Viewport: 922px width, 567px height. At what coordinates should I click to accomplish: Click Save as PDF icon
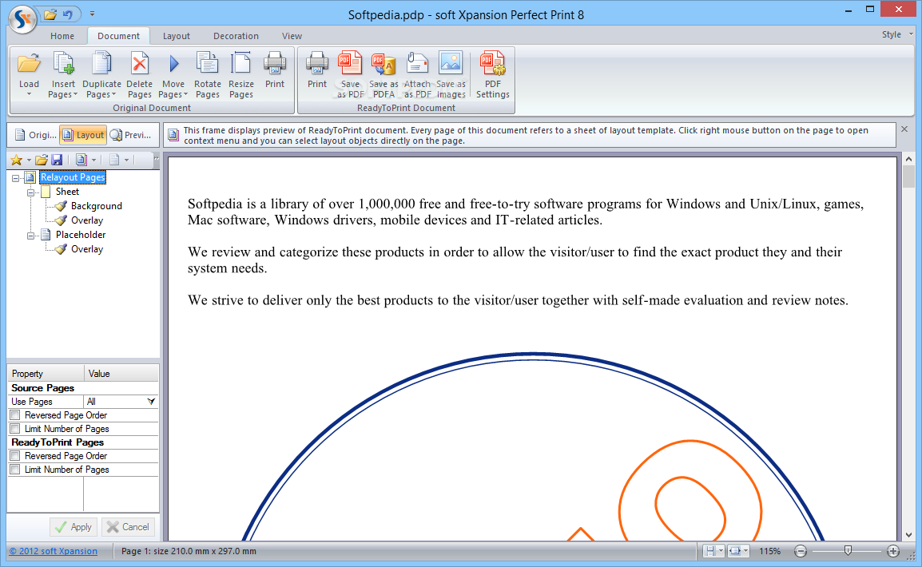pos(350,63)
